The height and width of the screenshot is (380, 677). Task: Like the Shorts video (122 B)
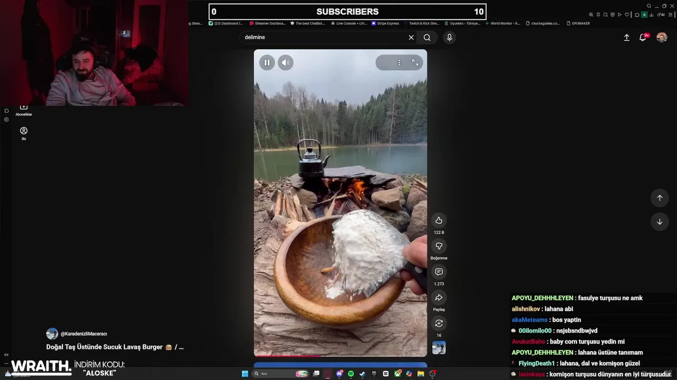coord(438,220)
